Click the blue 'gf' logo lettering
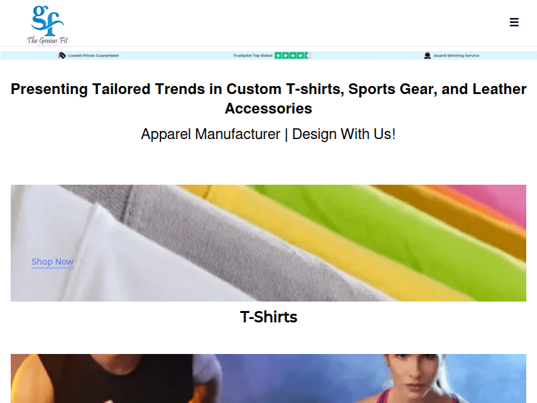Screen dimensions: 537x403 (x=47, y=20)
